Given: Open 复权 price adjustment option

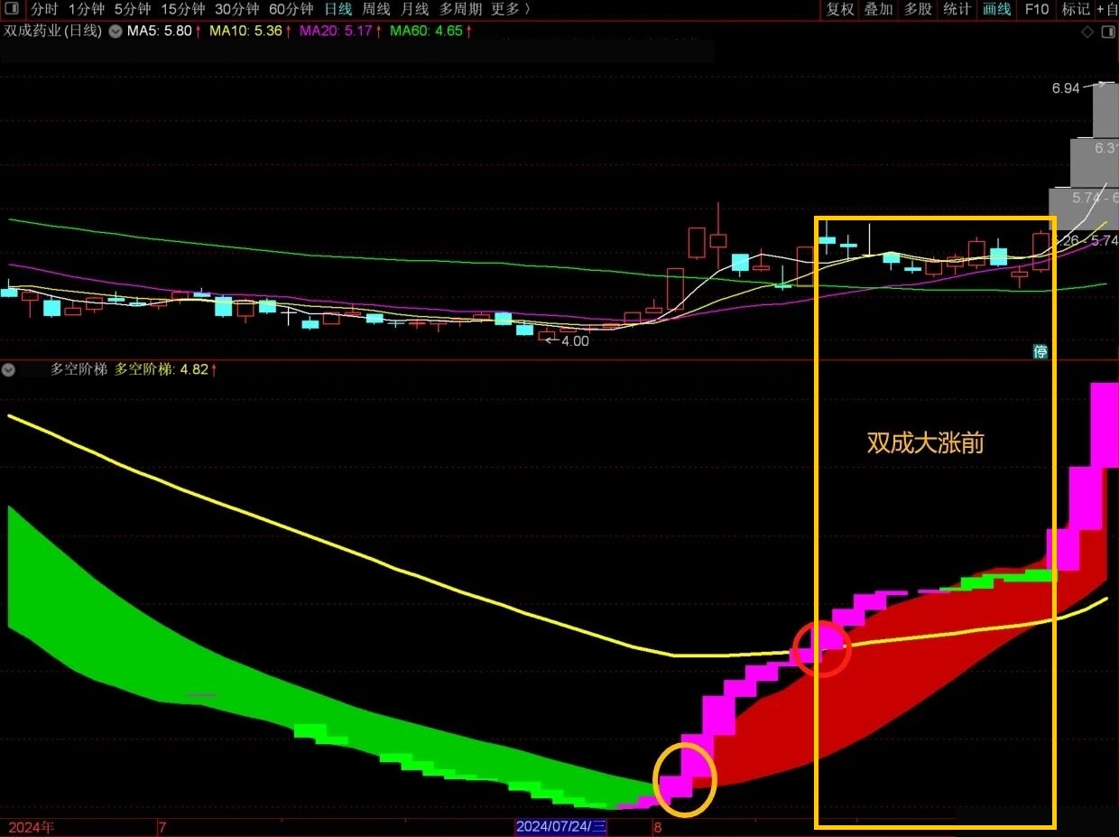Looking at the screenshot, I should (840, 9).
